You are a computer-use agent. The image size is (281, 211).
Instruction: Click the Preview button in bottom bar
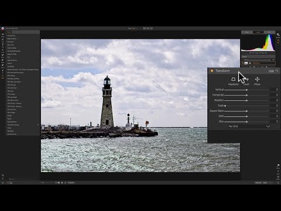click(71, 183)
